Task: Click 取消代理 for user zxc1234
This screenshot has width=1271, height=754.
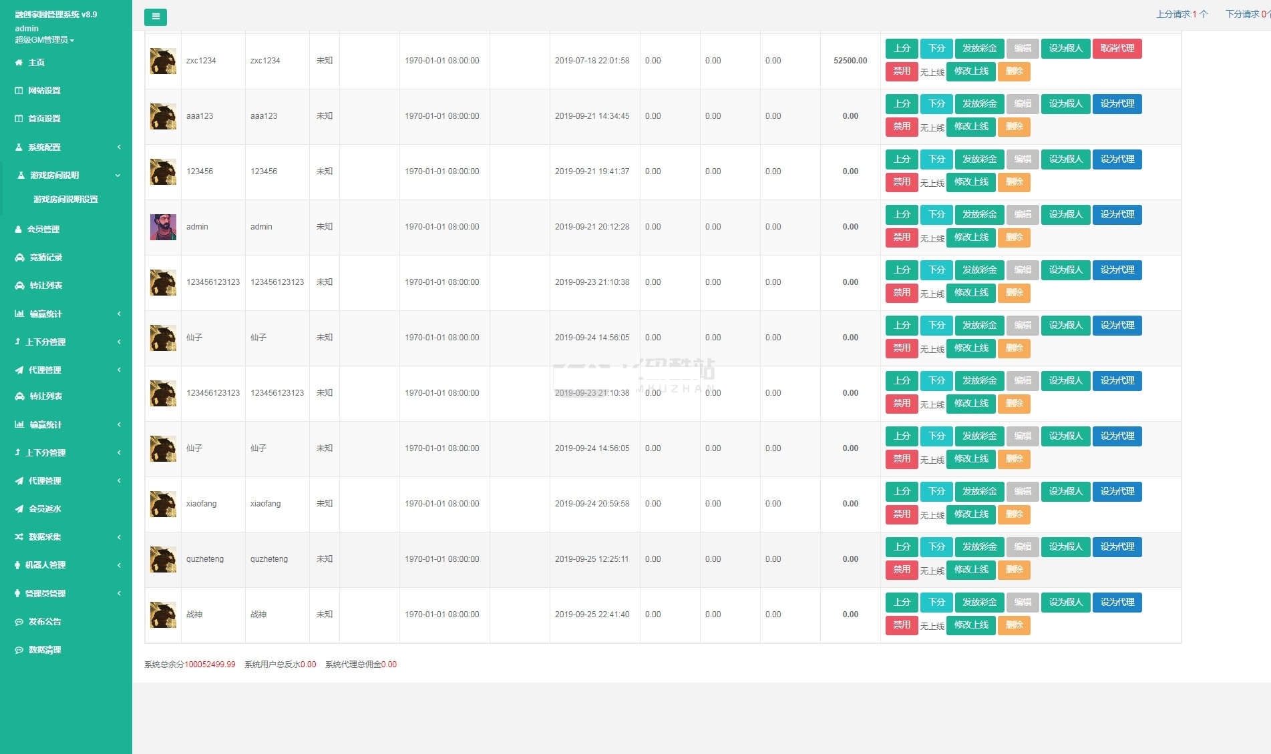Action: point(1117,49)
